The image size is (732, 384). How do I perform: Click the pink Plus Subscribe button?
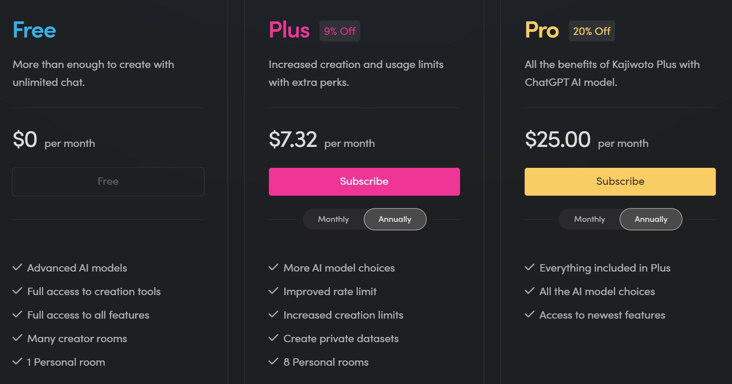[x=364, y=182]
